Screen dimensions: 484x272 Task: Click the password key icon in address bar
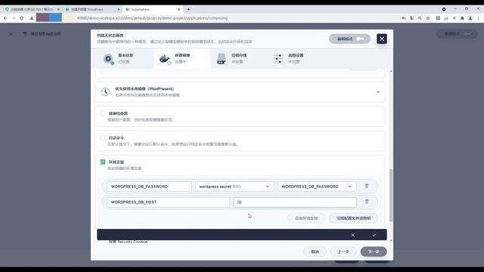[x=404, y=18]
